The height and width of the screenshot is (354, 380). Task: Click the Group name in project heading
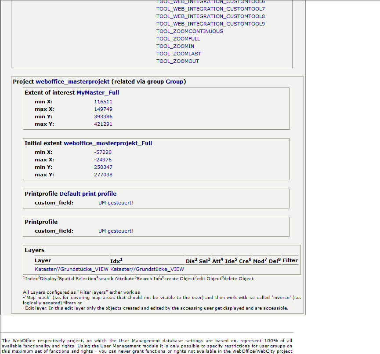[174, 82]
